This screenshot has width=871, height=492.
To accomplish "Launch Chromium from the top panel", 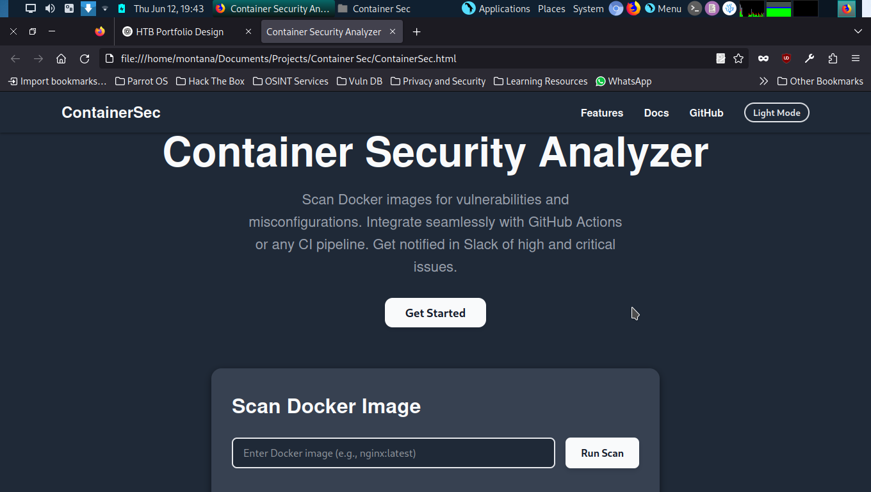I will (616, 8).
